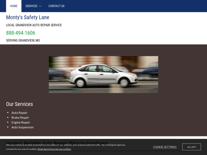Read about how we use cookies
The height and width of the screenshot is (155, 207).
[x=55, y=149]
